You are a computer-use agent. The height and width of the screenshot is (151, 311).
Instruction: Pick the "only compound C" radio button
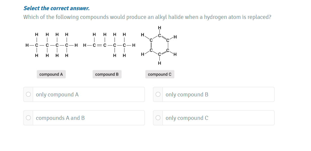point(158,118)
